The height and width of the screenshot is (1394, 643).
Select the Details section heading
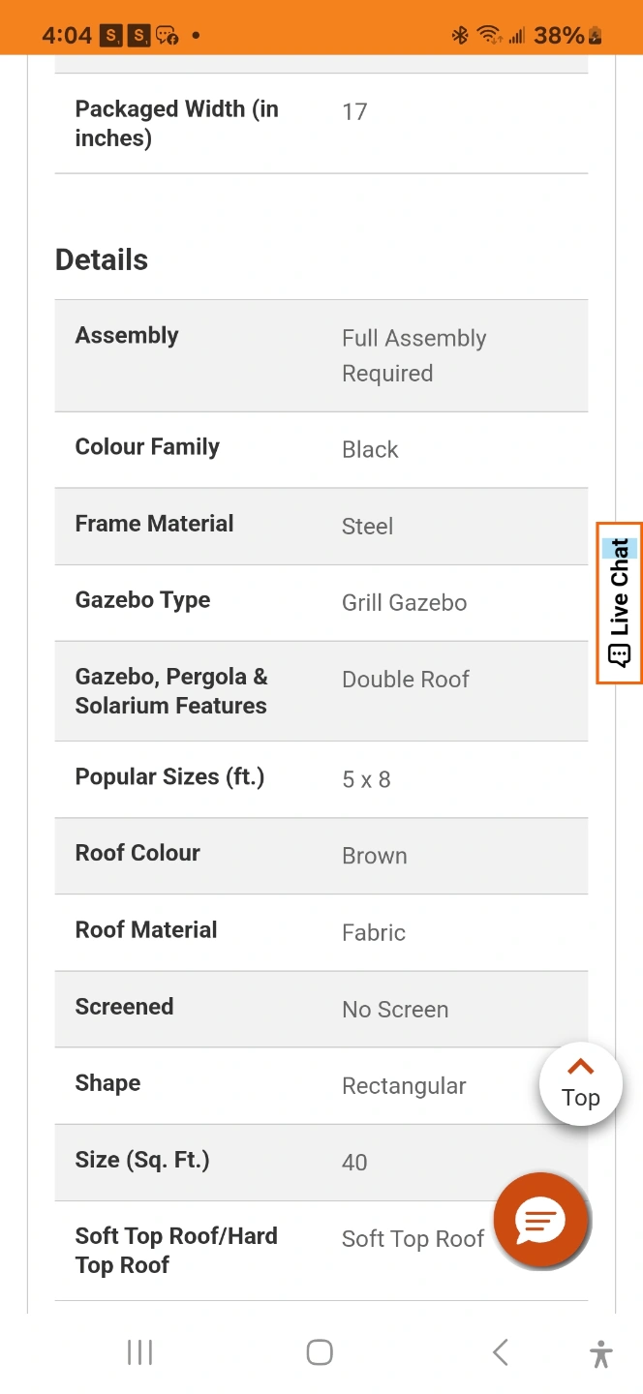[102, 259]
